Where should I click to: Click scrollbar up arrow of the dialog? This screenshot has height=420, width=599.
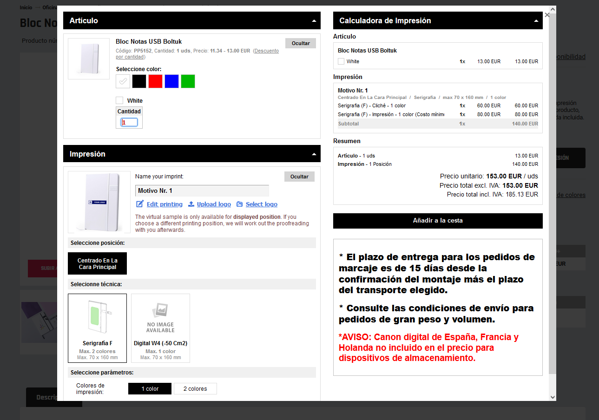[x=553, y=9]
